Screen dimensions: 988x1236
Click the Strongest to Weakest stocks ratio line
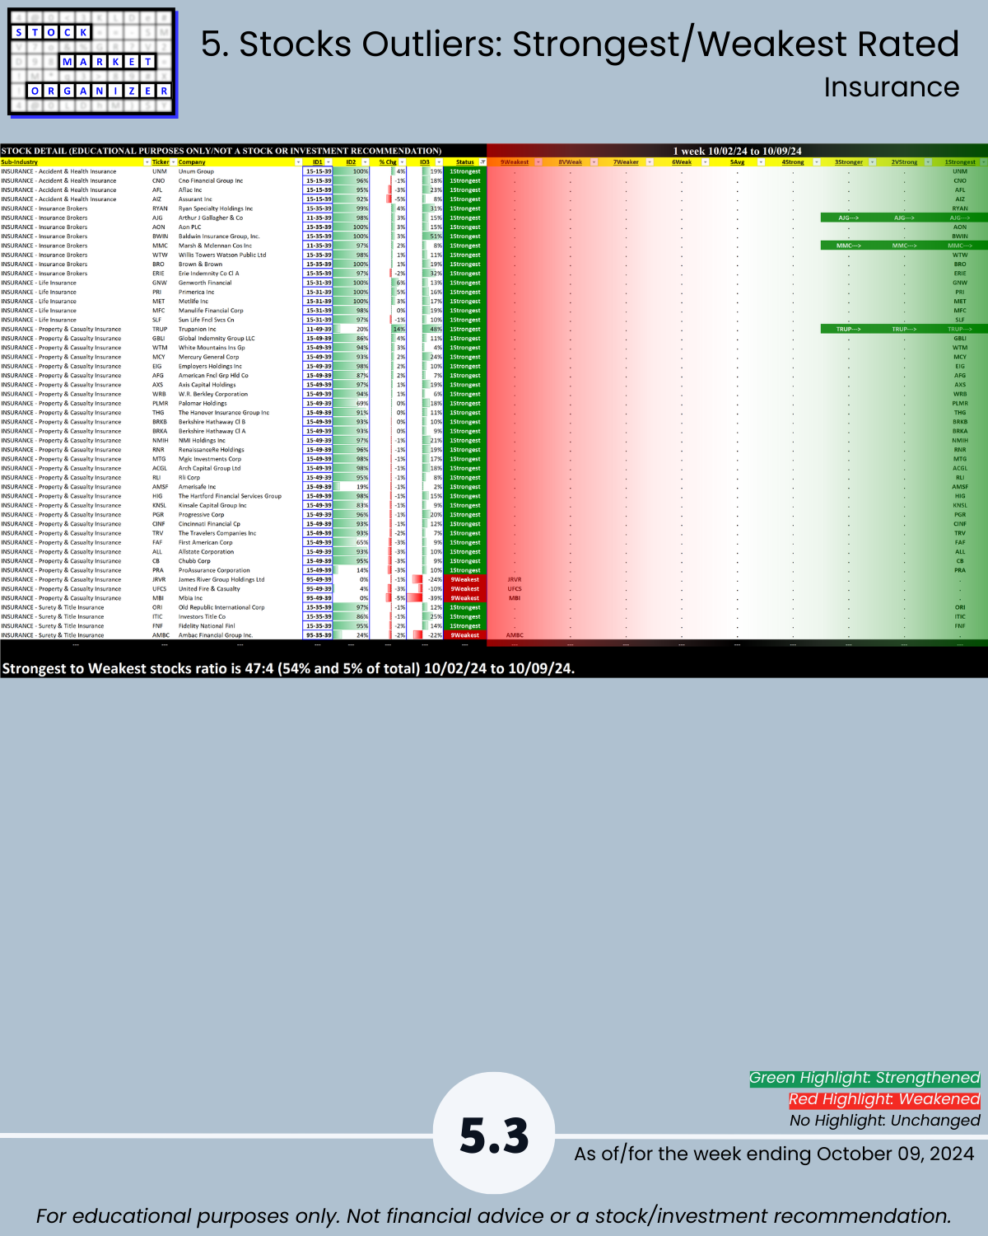288,668
